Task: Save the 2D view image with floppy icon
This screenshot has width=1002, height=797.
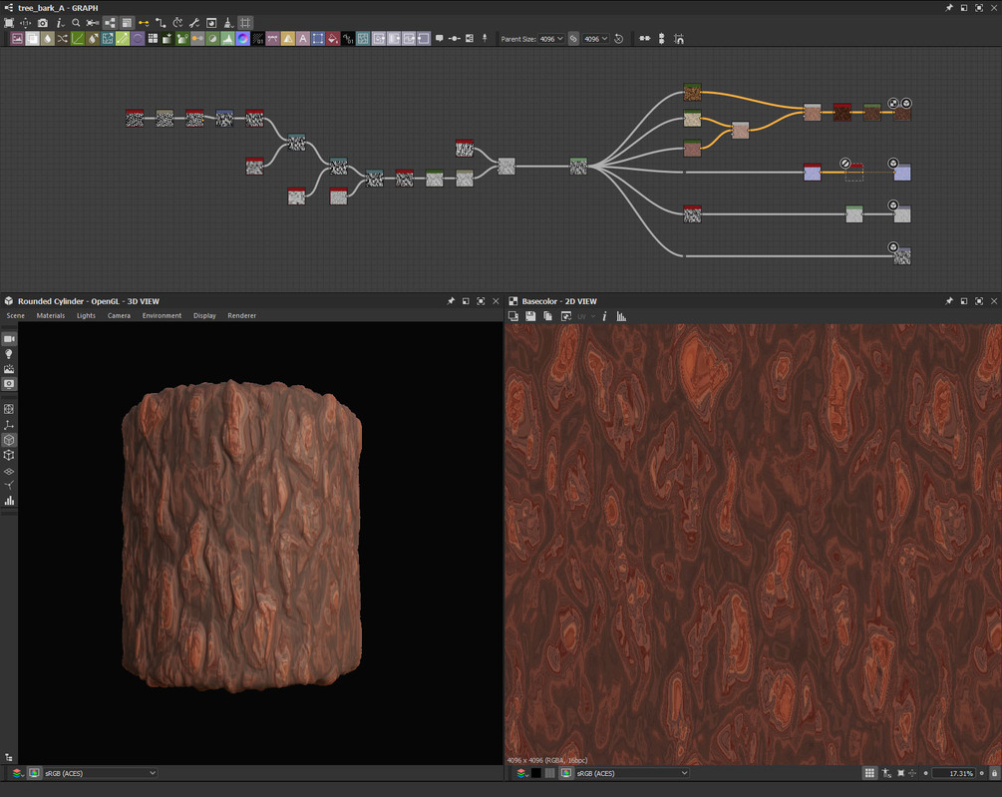Action: pos(530,316)
